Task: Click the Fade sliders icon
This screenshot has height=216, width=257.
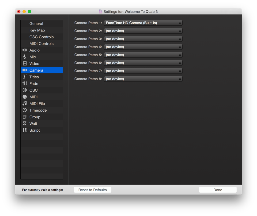Action: click(25, 84)
